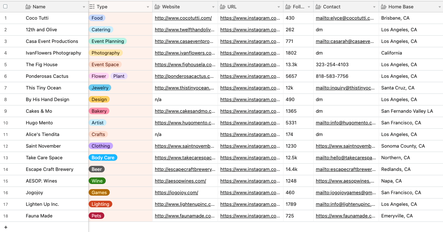Open the cocotutti.com website link
Screen dimensions: 443x232
coord(183,18)
